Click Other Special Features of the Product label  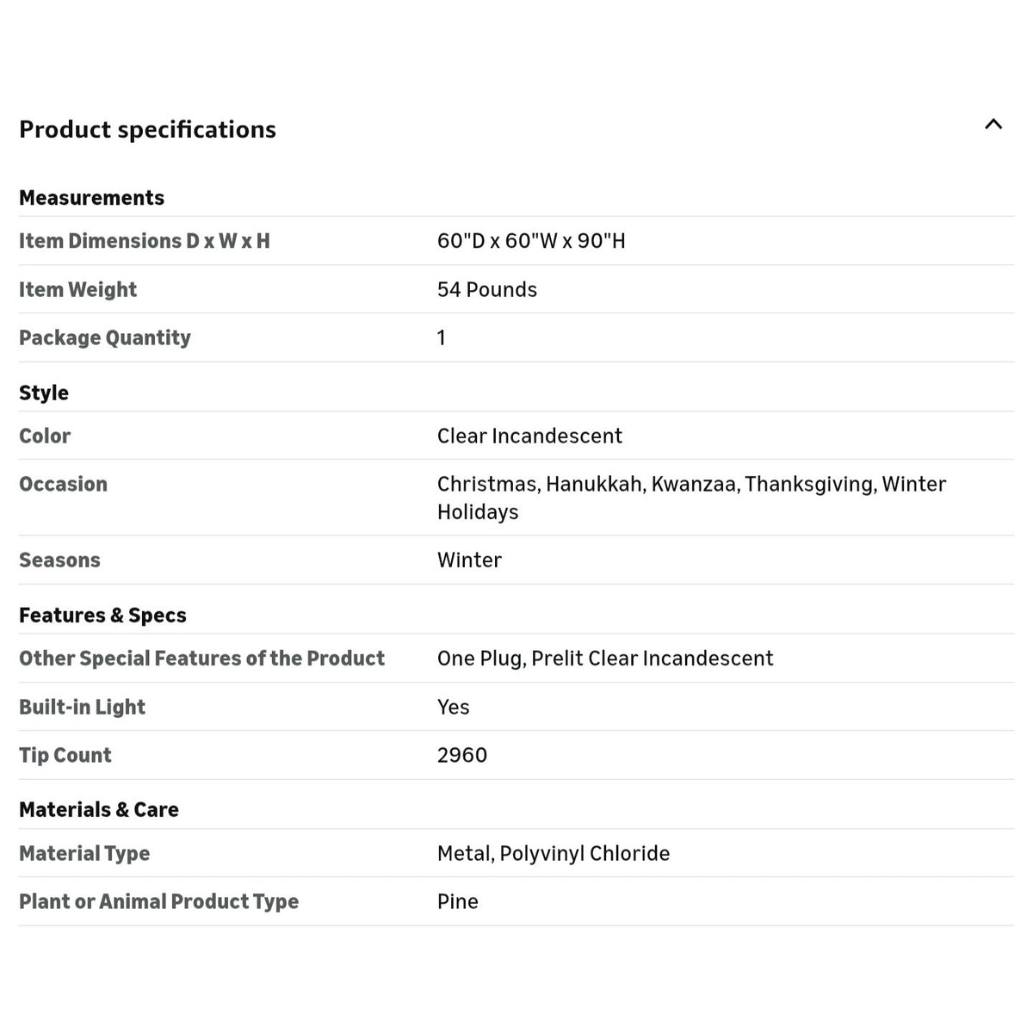click(201, 659)
